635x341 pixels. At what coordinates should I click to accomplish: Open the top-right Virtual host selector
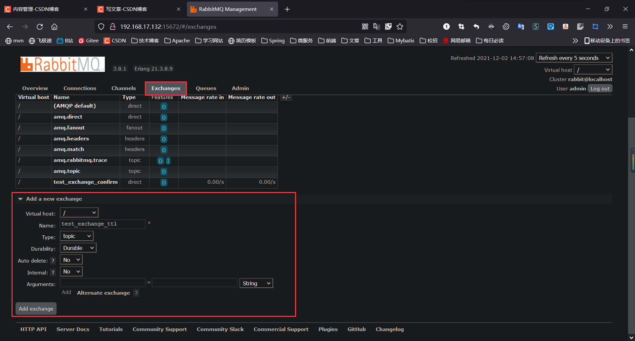[x=593, y=70]
